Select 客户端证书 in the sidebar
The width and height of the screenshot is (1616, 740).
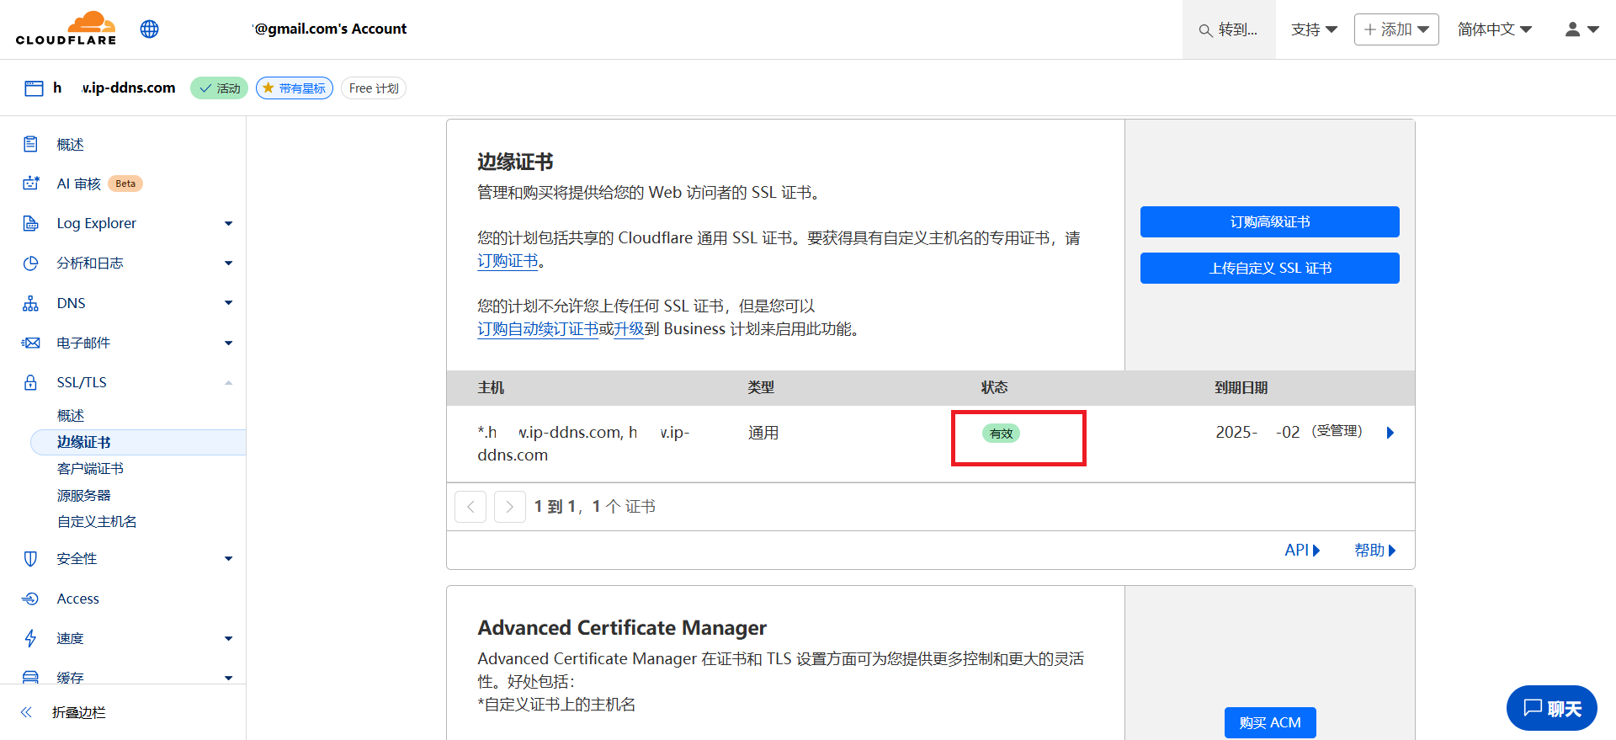(x=90, y=469)
